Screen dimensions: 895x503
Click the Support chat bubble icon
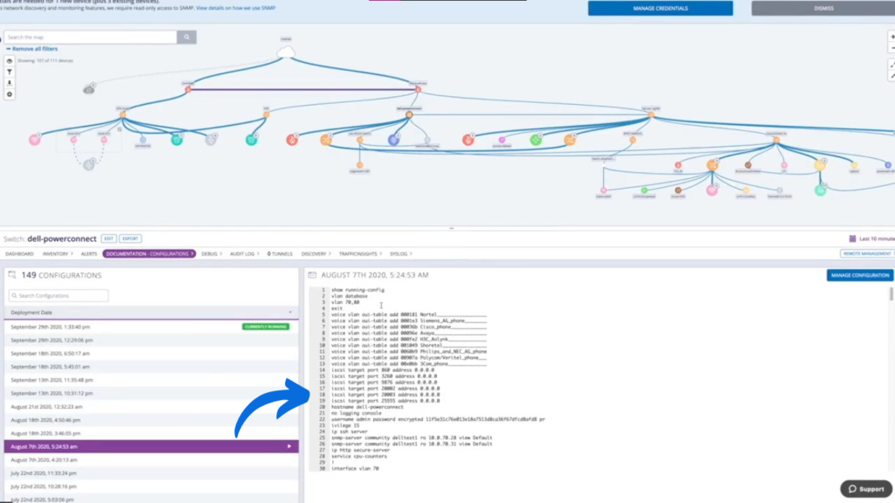[x=852, y=489]
